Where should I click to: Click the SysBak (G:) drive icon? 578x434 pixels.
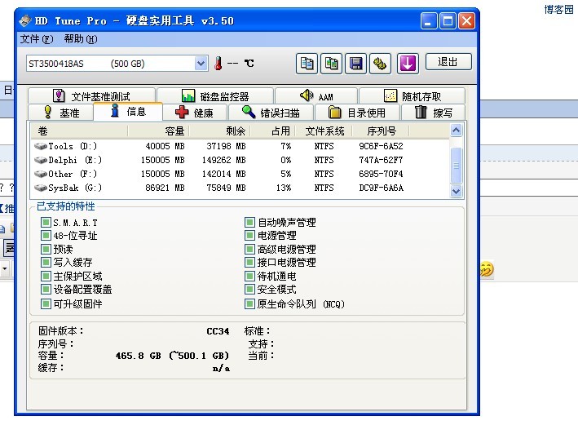click(41, 188)
